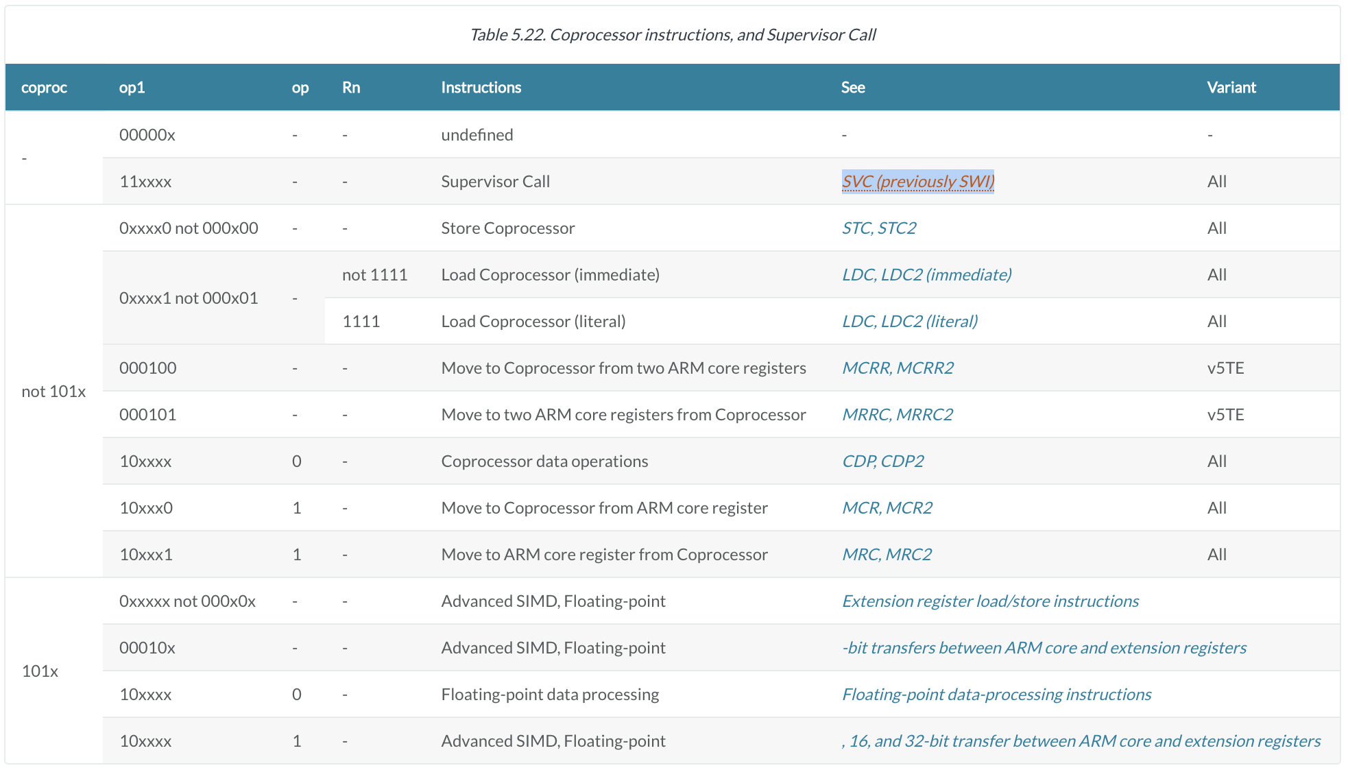Open the MCRR, MCRR2 reference
Screen dimensions: 1348x768
(898, 368)
